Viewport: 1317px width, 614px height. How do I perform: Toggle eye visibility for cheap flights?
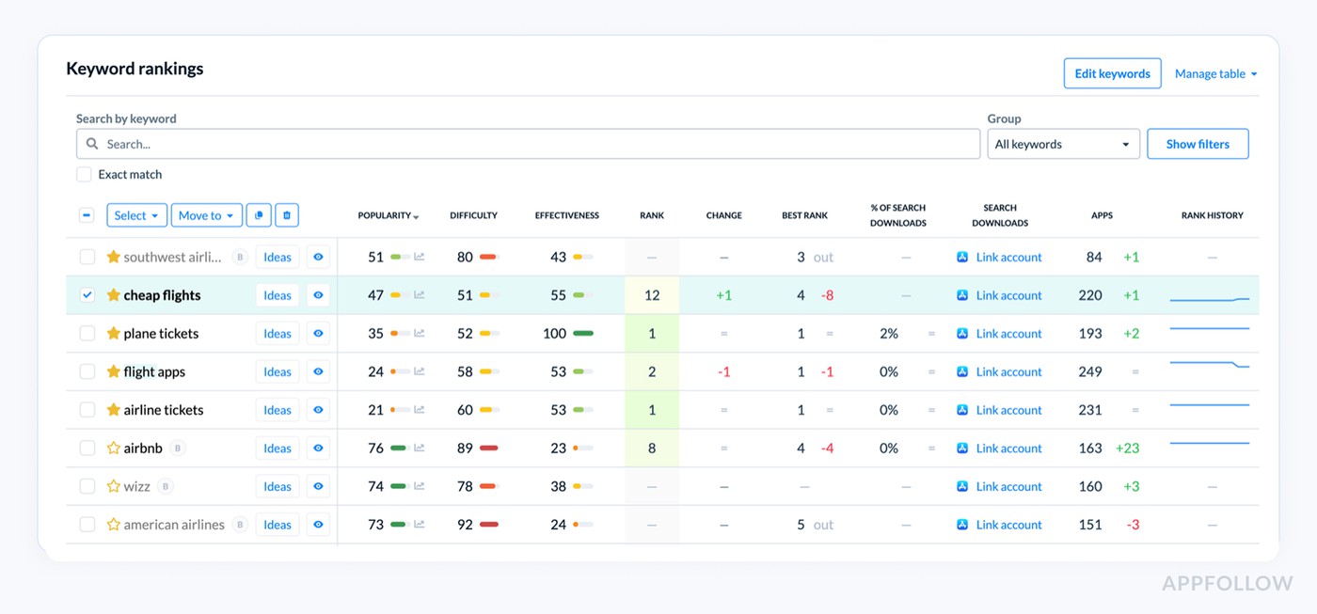pos(318,295)
